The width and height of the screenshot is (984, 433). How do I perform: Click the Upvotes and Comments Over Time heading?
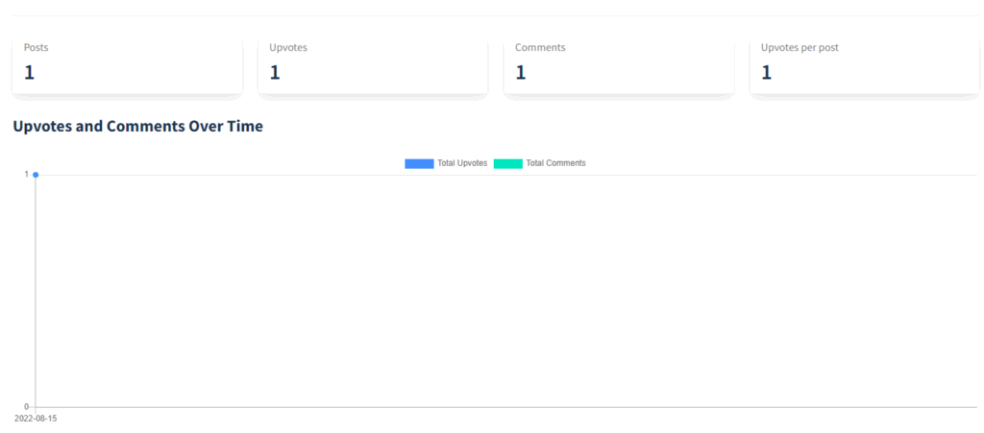tap(138, 126)
